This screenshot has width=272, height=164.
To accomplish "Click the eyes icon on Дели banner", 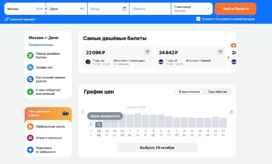I will [65, 114].
